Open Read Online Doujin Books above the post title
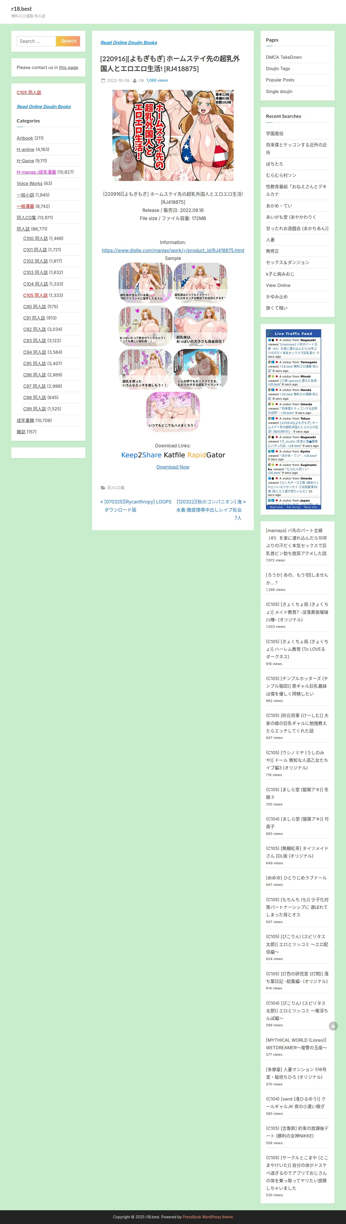The height and width of the screenshot is (1224, 346). (x=129, y=43)
